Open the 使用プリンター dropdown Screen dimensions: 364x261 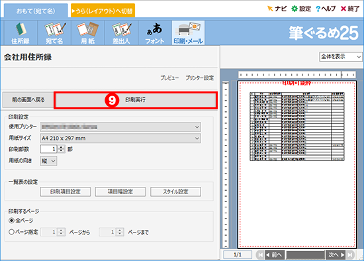[120, 127]
